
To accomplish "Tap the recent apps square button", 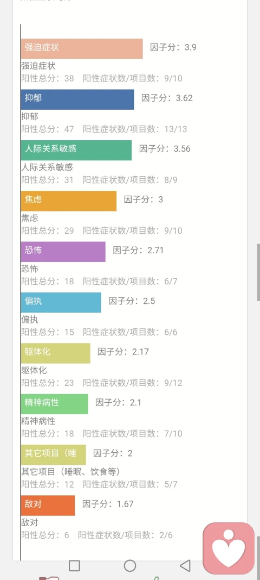I will tap(75, 565).
